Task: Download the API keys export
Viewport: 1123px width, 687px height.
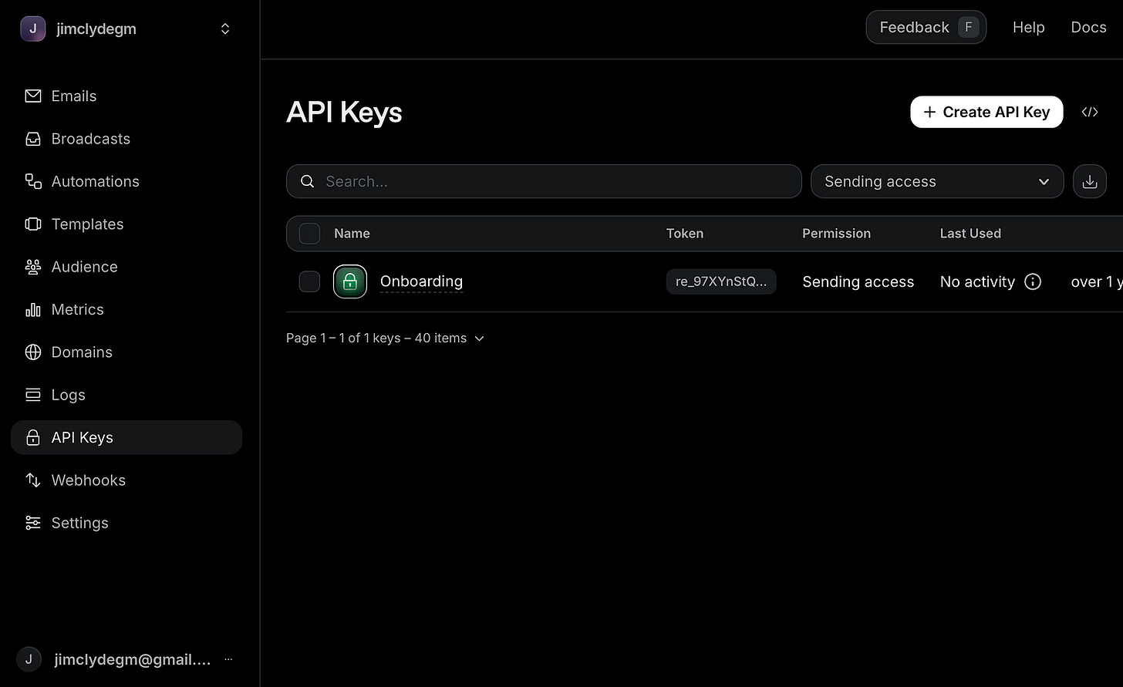Action: tap(1090, 181)
